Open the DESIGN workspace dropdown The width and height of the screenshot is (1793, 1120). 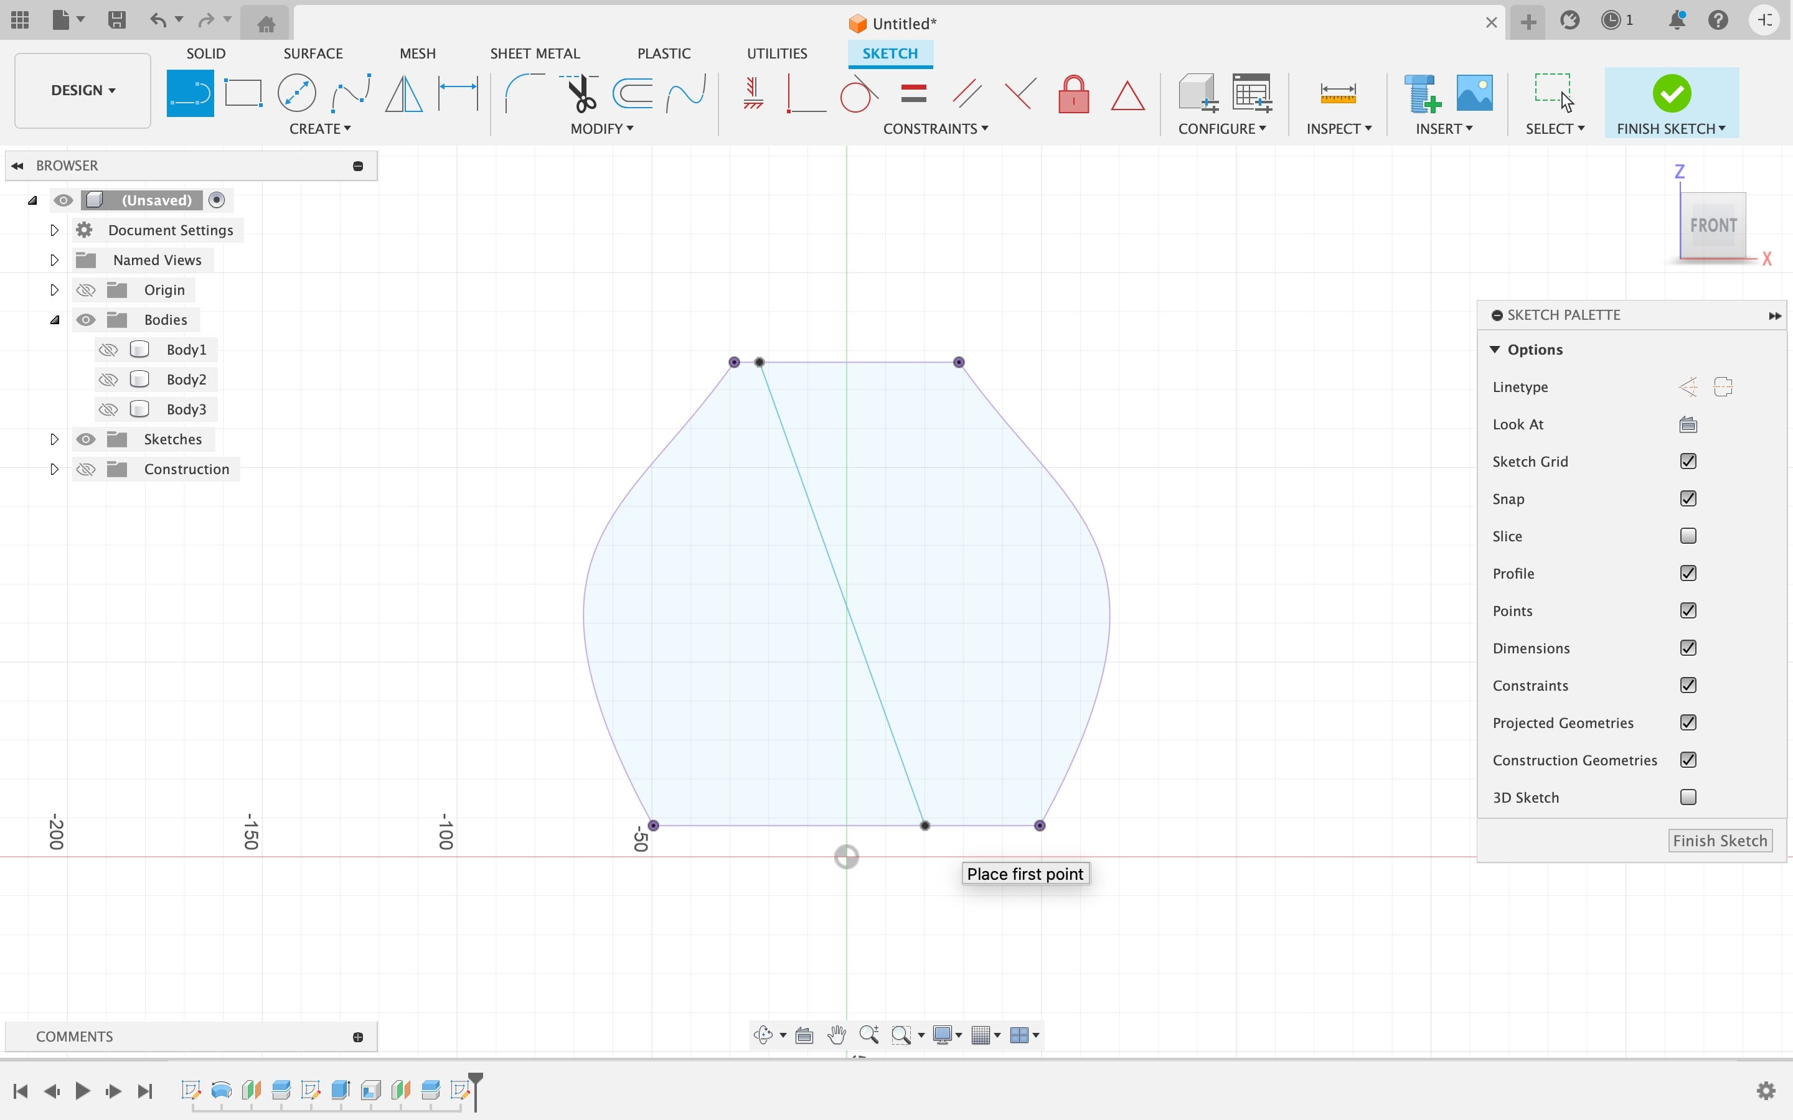point(83,90)
